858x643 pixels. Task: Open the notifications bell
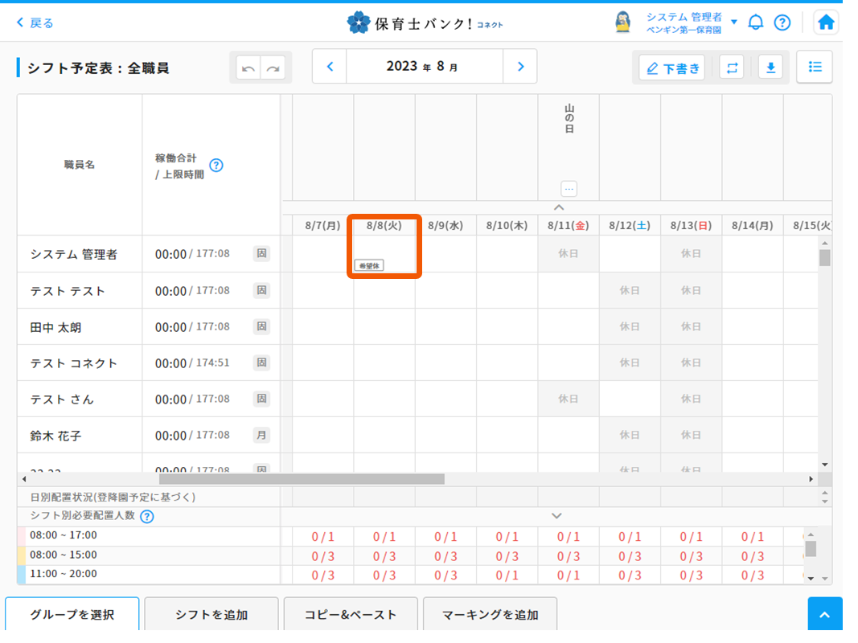click(x=755, y=22)
